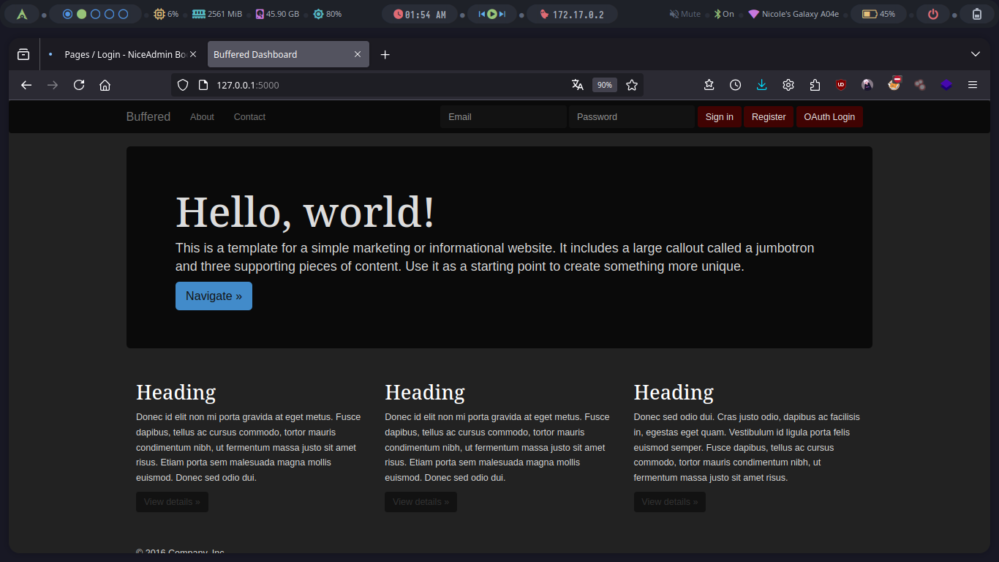The image size is (999, 562).
Task: Show the Firefox downloads panel
Action: 761,85
